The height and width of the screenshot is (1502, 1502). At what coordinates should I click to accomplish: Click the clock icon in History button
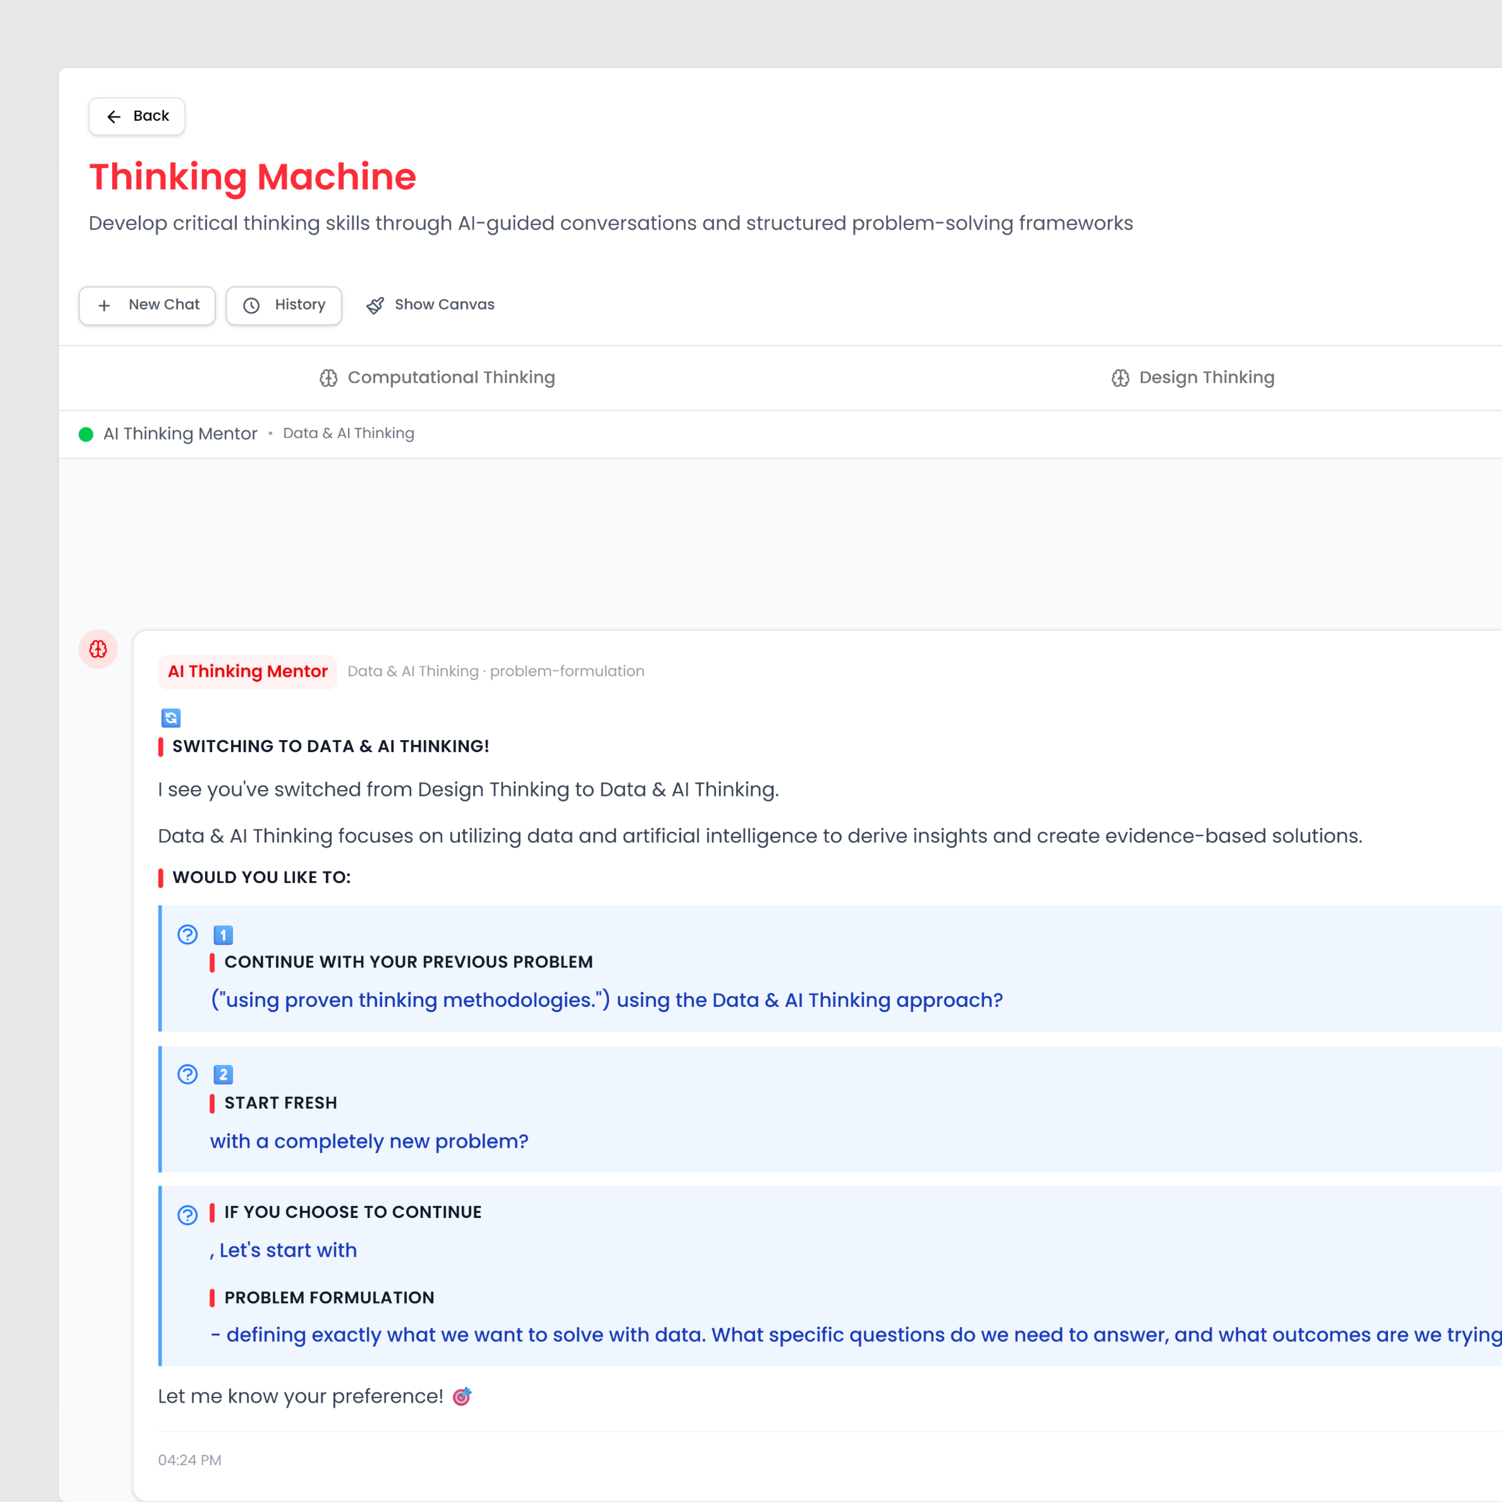coord(251,306)
